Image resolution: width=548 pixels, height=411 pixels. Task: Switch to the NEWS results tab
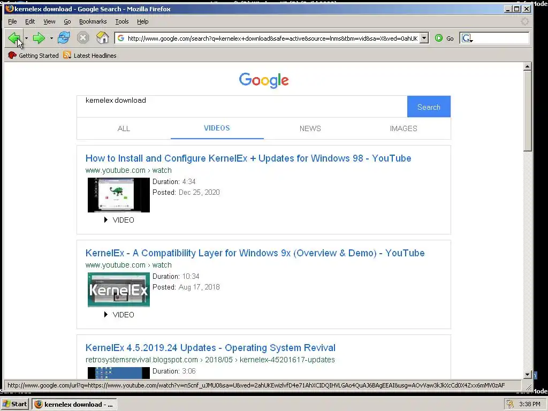[x=310, y=128]
